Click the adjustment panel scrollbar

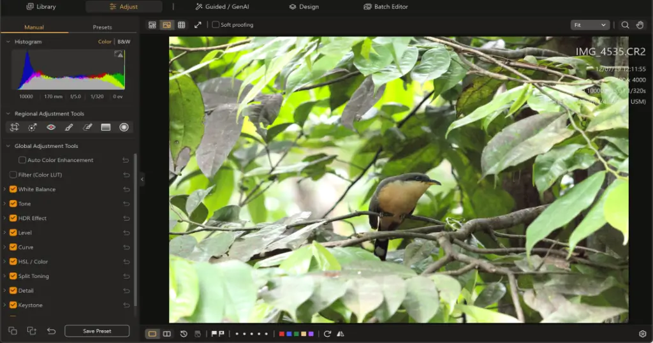click(135, 229)
